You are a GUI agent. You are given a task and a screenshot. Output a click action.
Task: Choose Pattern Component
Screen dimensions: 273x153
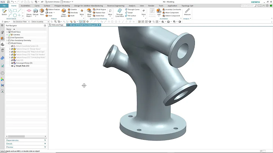171,16
